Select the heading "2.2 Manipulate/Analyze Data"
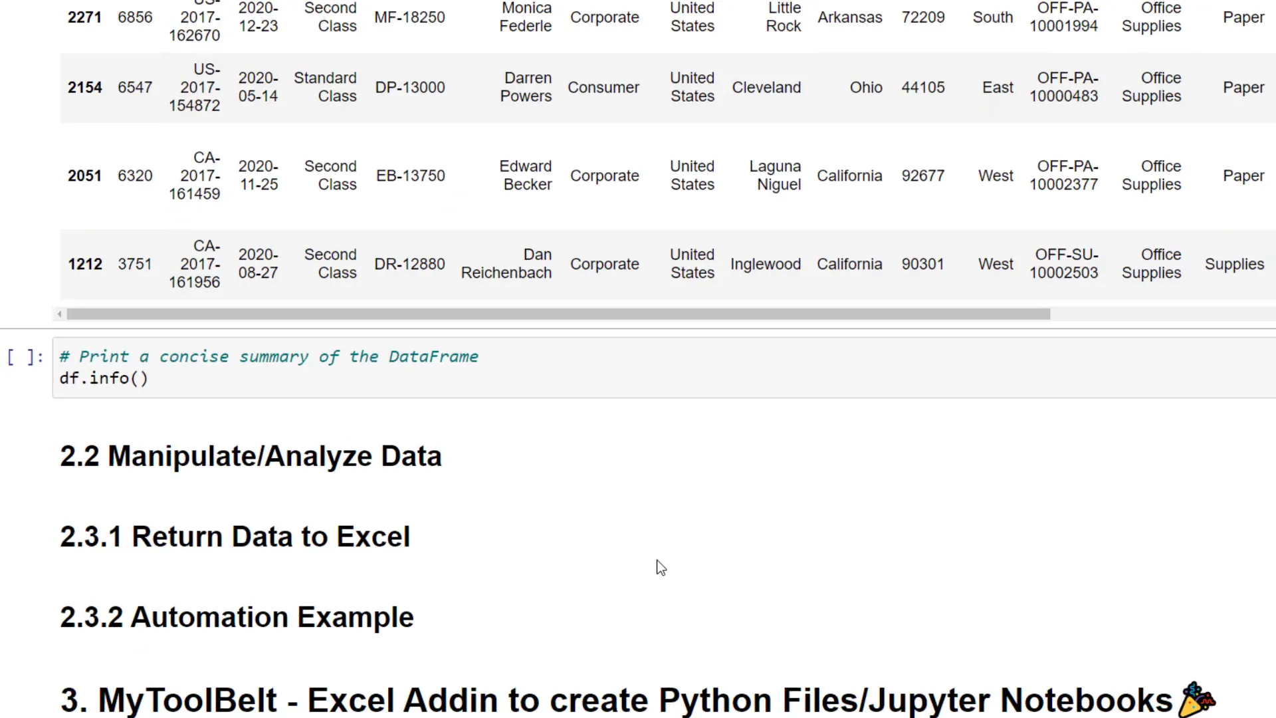This screenshot has width=1276, height=718. [251, 456]
